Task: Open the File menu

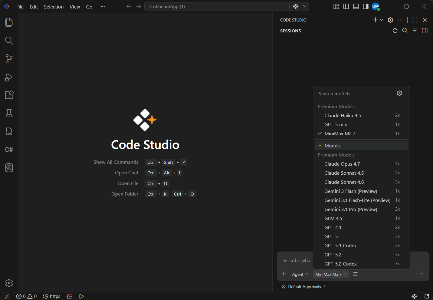Action: pos(20,7)
